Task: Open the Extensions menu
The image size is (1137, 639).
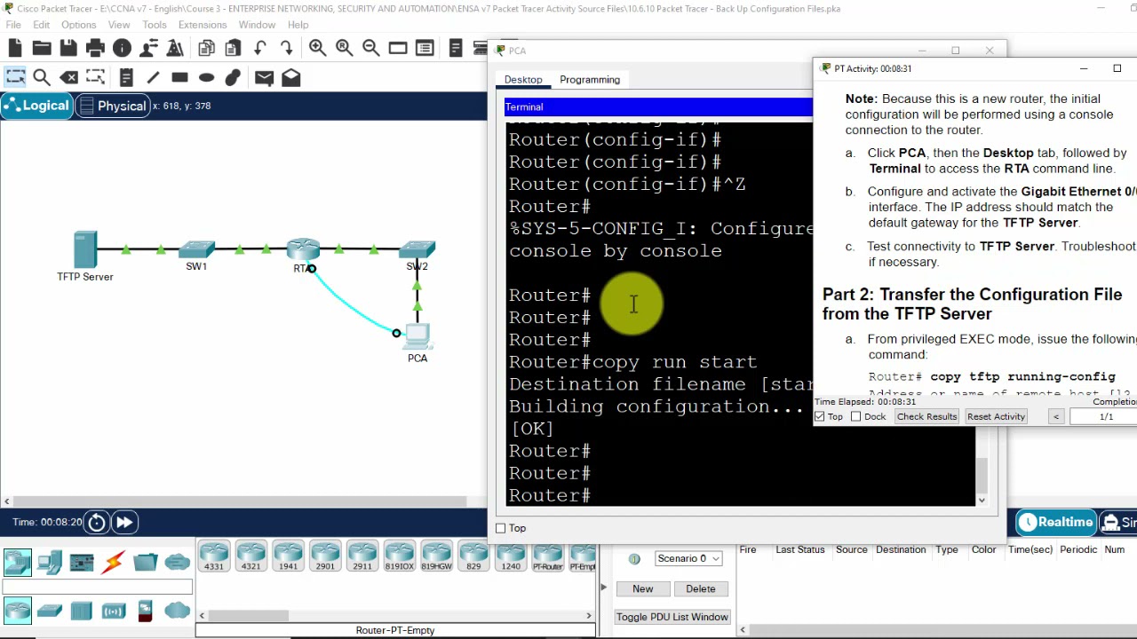Action: (203, 25)
